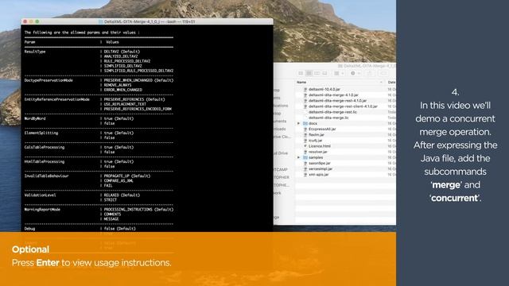Image resolution: width=509 pixels, height=286 pixels.
Task: Select deltaxml-dita-merge-rest-4.1.0.jar file name
Action: point(337,101)
